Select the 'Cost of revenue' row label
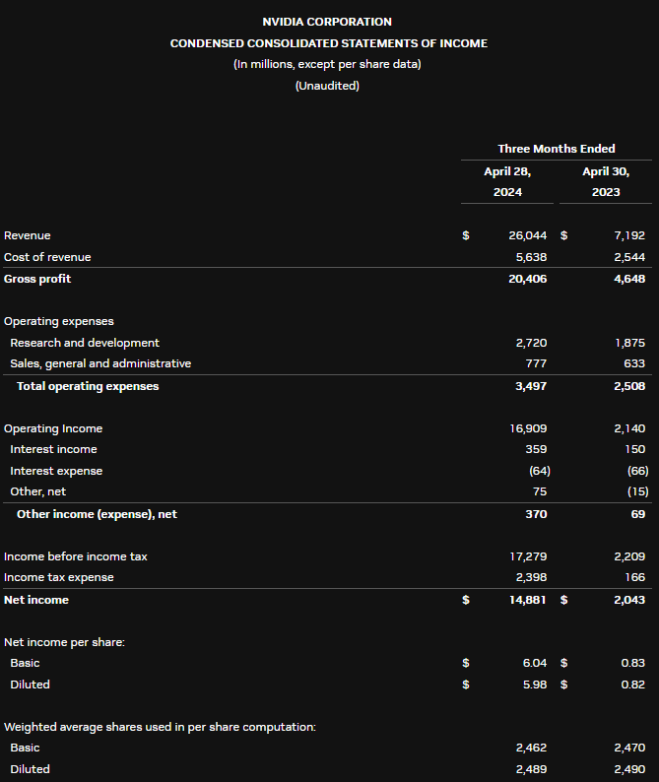The width and height of the screenshot is (659, 782). coord(47,257)
